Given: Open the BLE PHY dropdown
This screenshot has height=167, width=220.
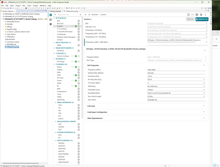Looking at the screenshot, I should click(177, 23).
